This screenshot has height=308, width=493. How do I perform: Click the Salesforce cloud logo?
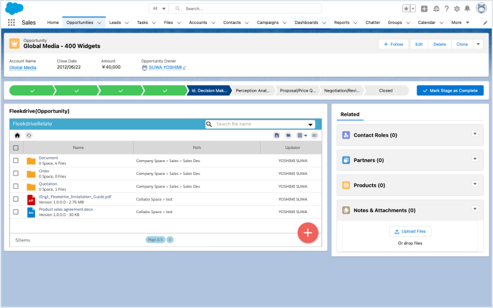click(x=14, y=8)
